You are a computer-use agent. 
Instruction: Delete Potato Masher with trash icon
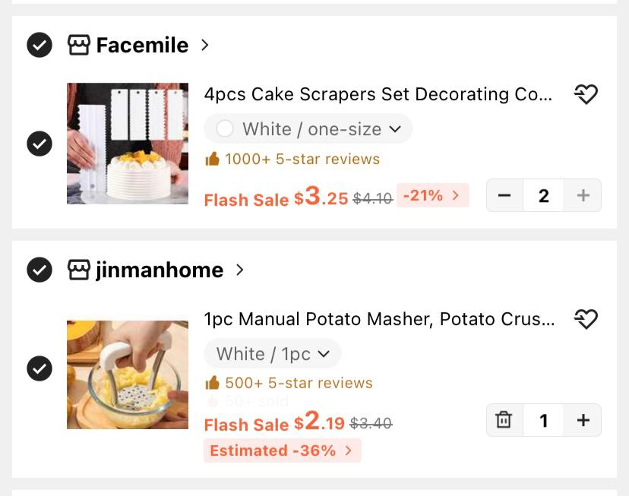pos(504,420)
